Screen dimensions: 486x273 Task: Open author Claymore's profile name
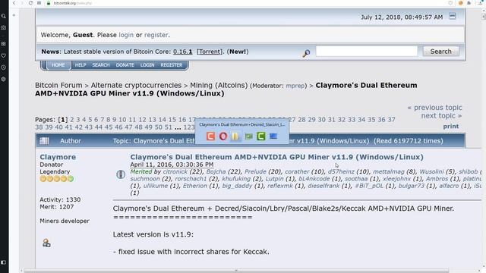[x=58, y=157]
